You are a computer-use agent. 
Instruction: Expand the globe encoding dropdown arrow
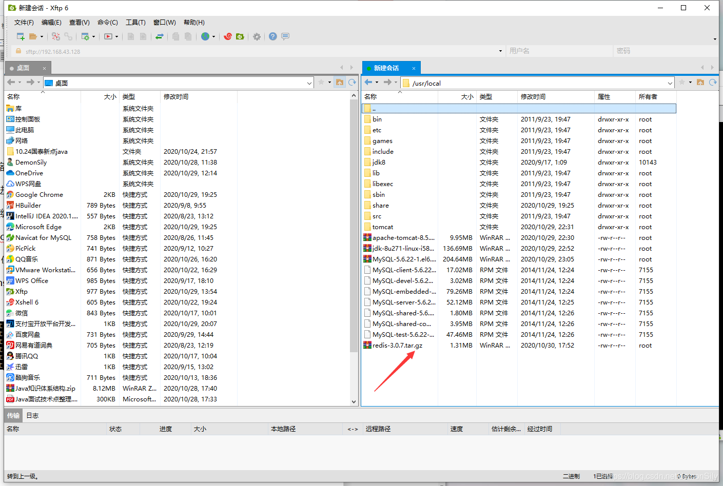pyautogui.click(x=213, y=36)
